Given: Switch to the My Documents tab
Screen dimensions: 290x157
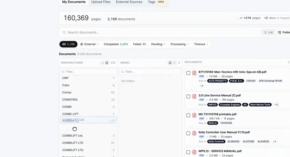Looking at the screenshot, I should tap(74, 2).
